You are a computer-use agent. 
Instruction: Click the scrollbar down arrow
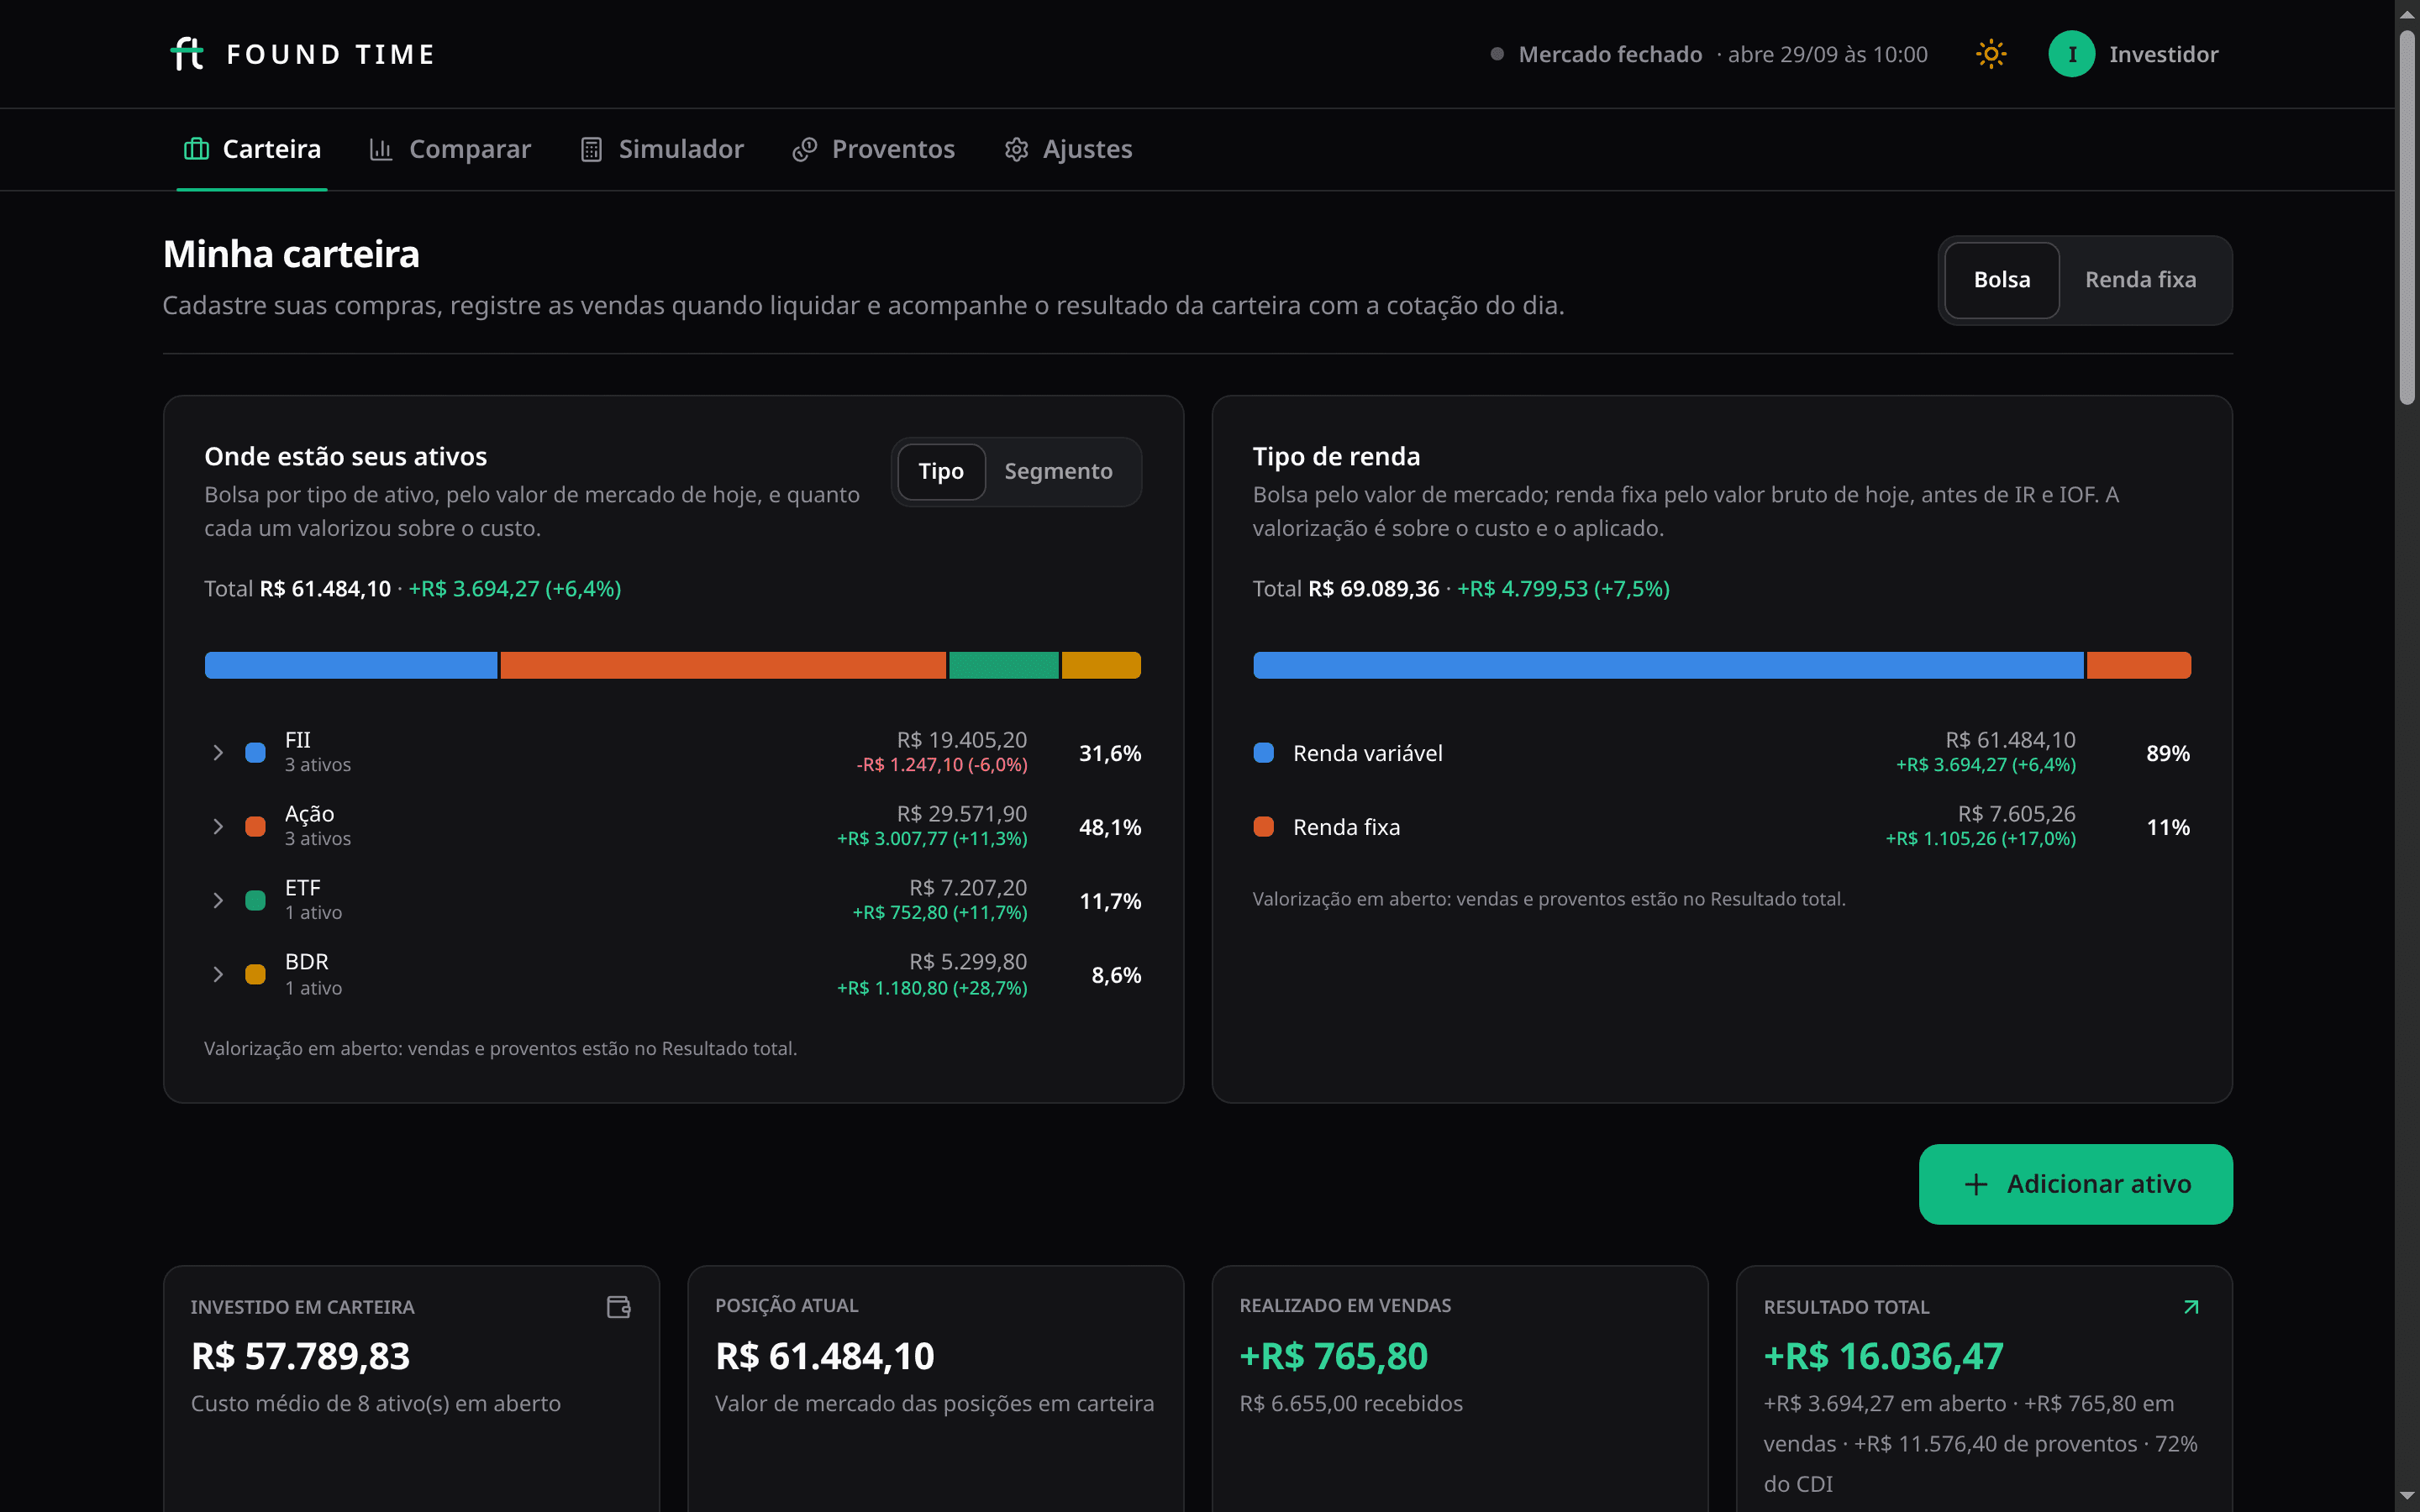click(x=2407, y=1497)
